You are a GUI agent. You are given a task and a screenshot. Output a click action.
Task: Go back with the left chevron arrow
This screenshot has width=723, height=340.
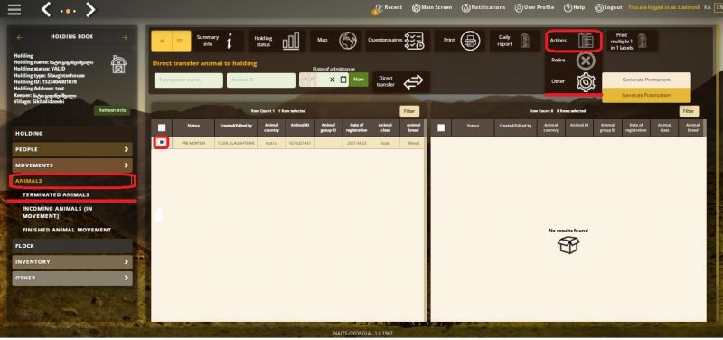click(46, 9)
